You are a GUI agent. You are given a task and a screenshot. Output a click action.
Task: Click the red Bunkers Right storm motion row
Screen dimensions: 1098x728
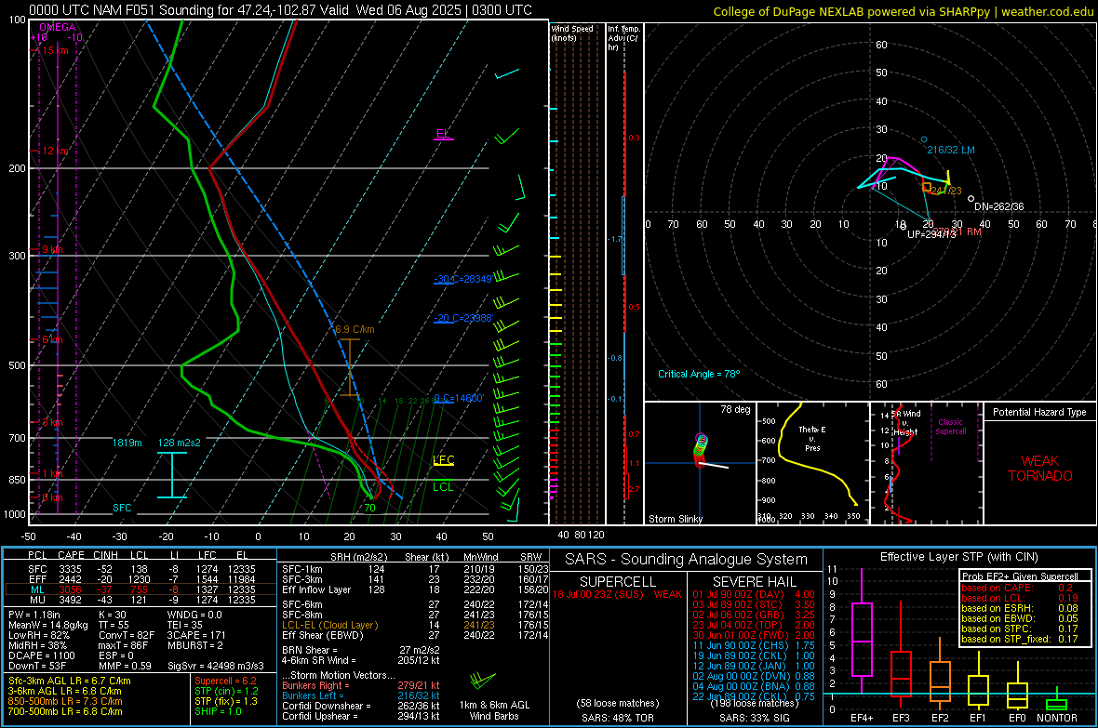click(361, 685)
